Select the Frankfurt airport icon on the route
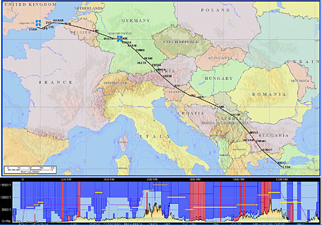 click(120, 39)
